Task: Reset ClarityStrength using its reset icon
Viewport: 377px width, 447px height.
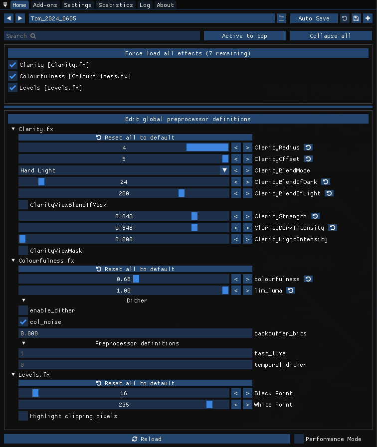Action: 315,216
